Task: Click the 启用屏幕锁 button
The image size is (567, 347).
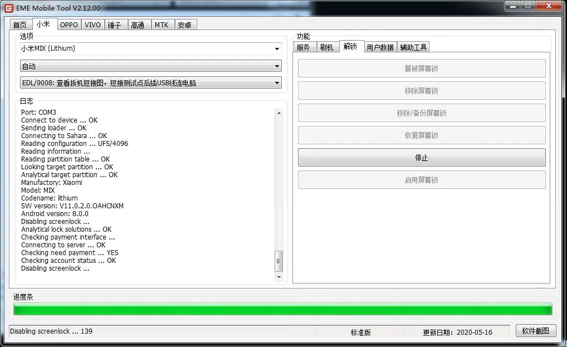Action: pyautogui.click(x=422, y=180)
